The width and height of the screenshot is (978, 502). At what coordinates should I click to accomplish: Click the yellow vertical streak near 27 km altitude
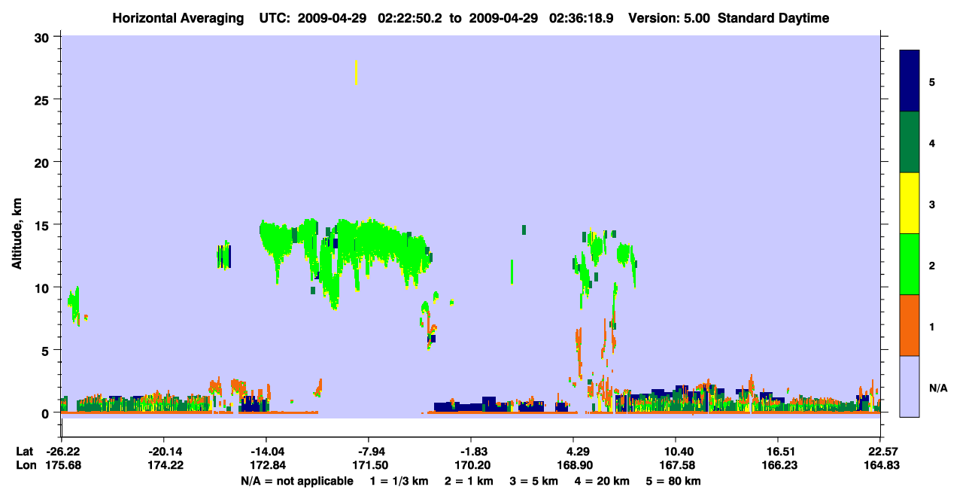tap(356, 73)
